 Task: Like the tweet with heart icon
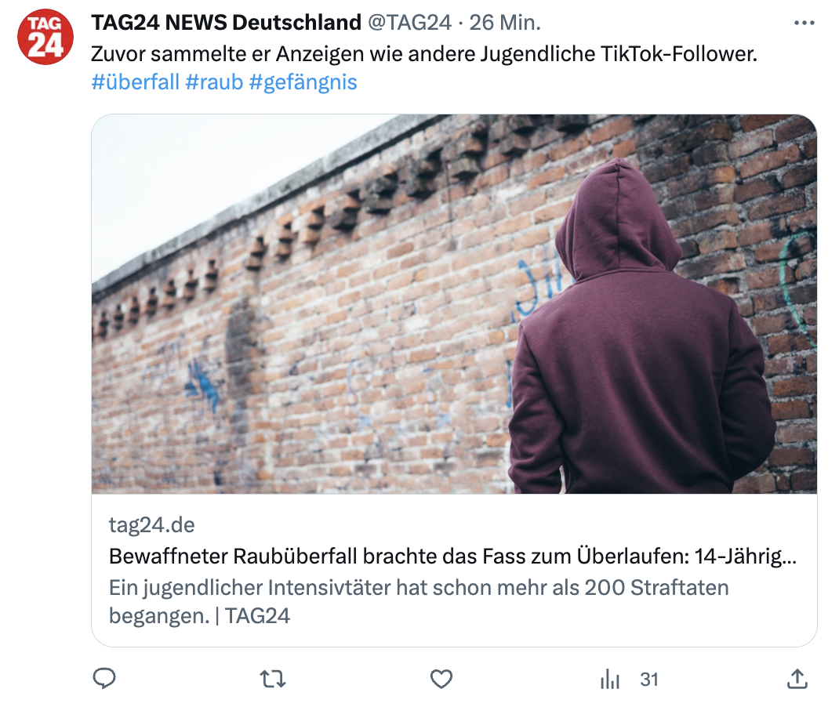coord(441,680)
